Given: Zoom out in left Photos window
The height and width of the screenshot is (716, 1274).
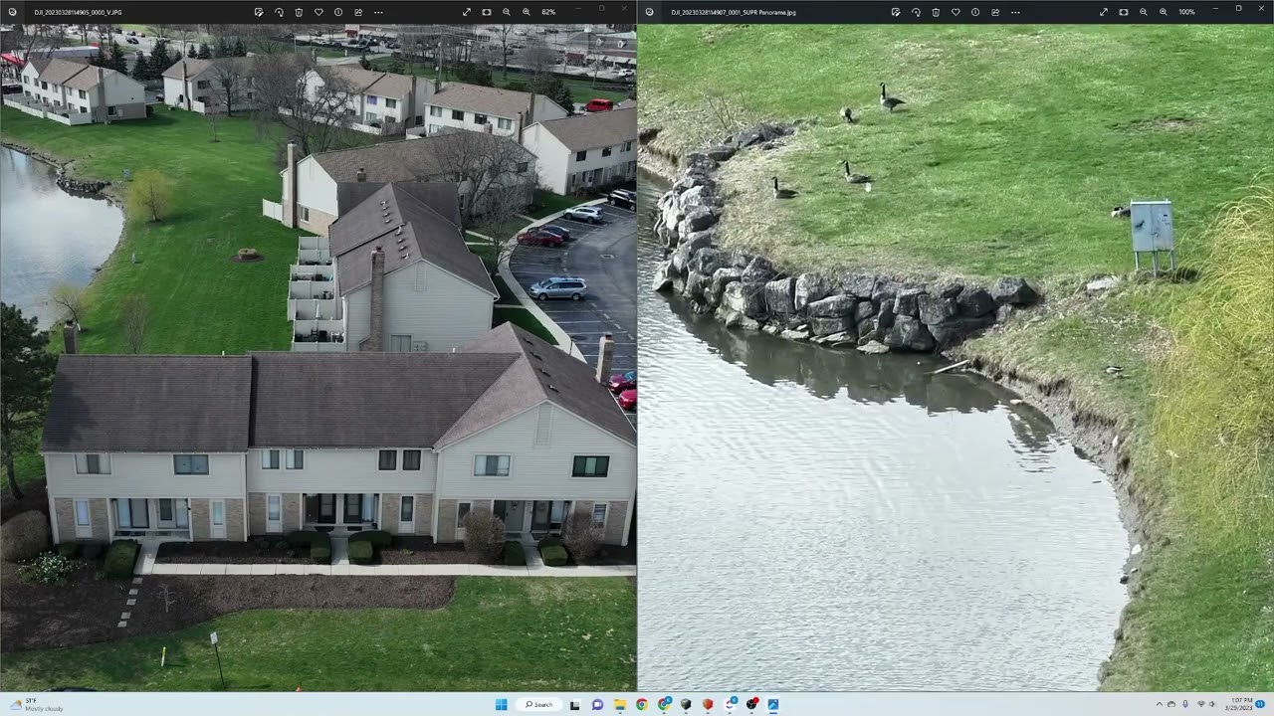Looking at the screenshot, I should click(507, 12).
